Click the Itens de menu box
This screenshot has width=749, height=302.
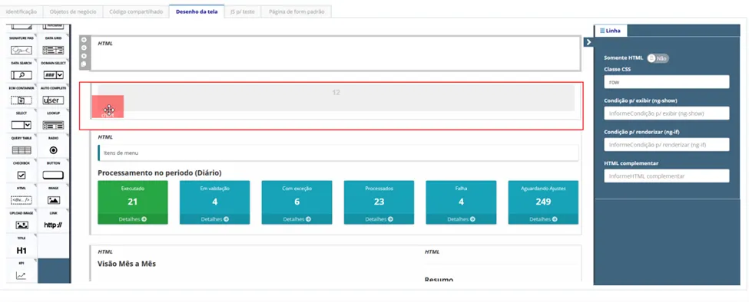338,153
